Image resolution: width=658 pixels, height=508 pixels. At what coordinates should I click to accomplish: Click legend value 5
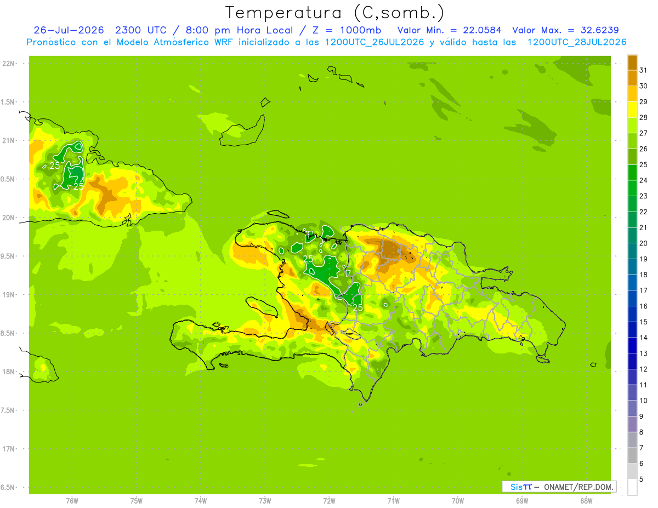(x=642, y=479)
